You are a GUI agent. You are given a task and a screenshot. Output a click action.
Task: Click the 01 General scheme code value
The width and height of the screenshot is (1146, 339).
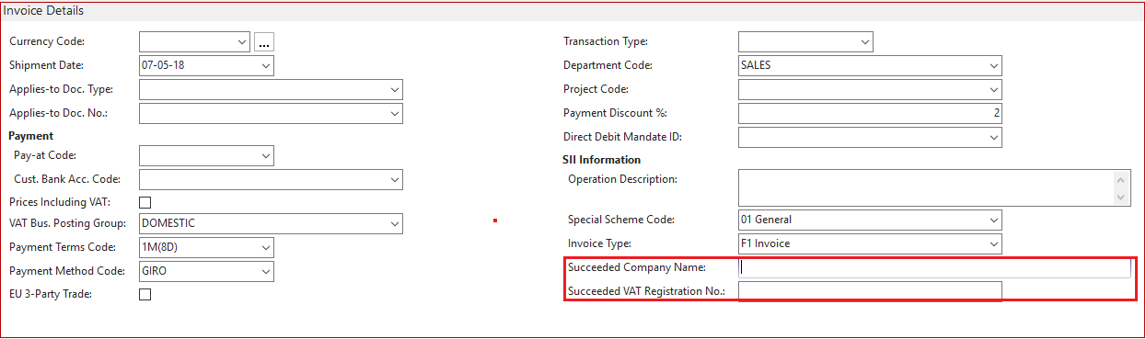(x=766, y=220)
